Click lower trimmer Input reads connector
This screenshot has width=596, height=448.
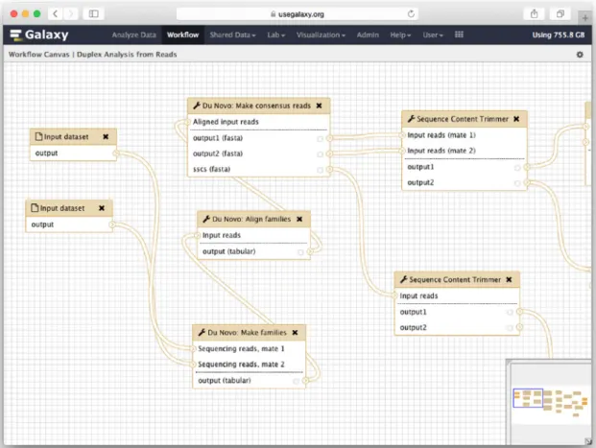coord(394,296)
